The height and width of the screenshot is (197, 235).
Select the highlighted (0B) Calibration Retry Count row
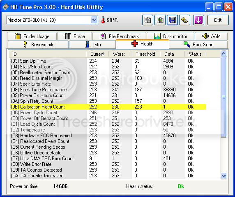coord(108,107)
